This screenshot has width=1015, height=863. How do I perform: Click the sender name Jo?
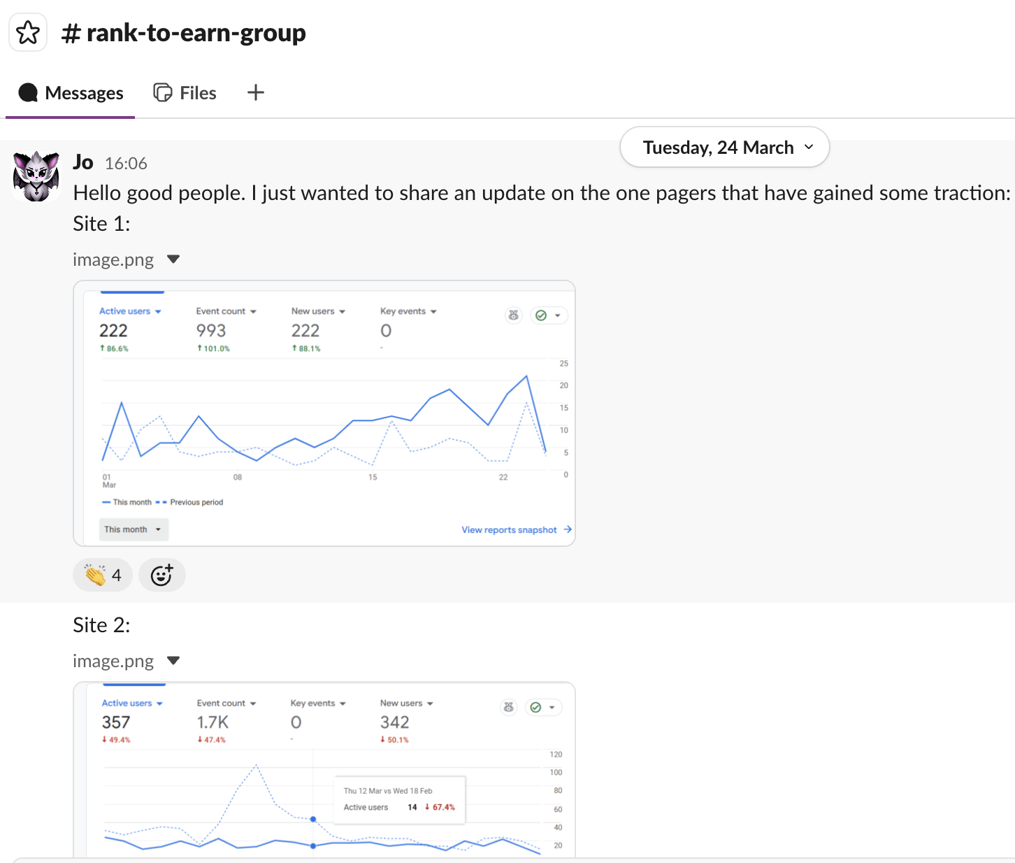pos(83,162)
